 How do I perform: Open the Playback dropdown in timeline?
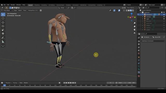point(9,83)
